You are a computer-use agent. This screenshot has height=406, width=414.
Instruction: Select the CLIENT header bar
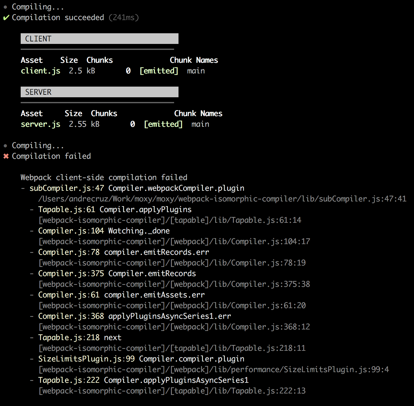[x=100, y=39]
